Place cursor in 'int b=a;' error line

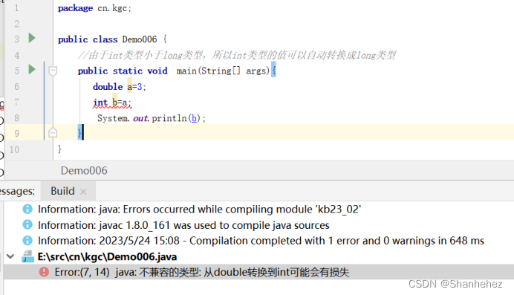click(112, 103)
